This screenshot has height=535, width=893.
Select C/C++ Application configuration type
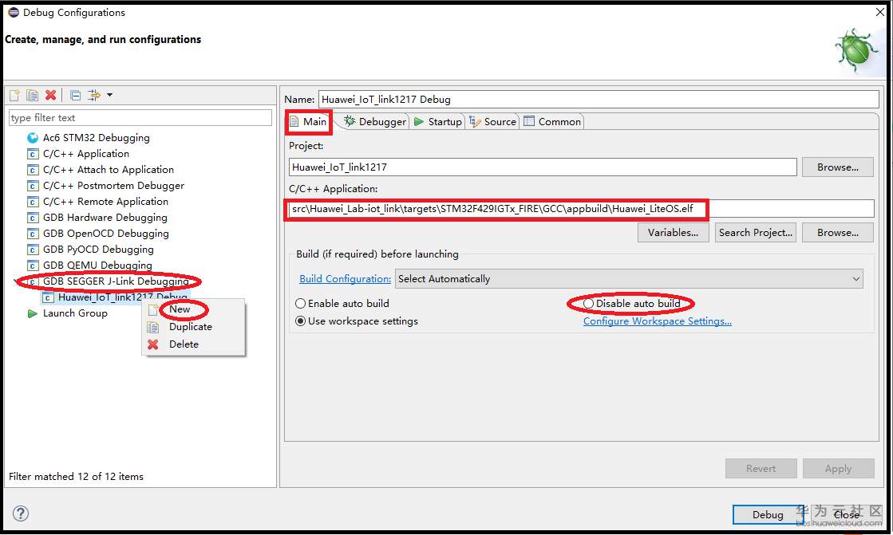pyautogui.click(x=86, y=154)
